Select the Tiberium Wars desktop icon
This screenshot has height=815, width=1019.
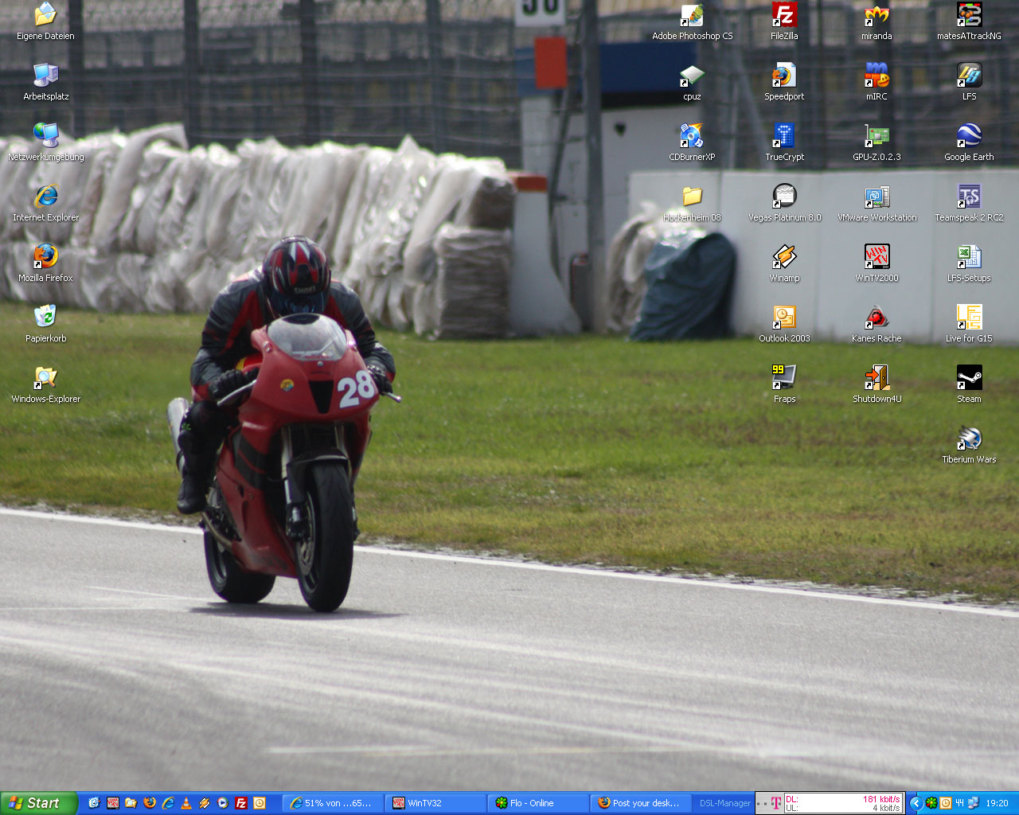[969, 445]
